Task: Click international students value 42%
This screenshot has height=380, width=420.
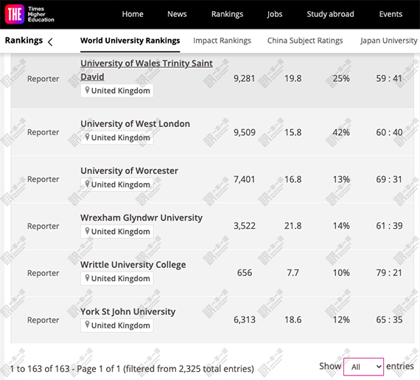Action: pyautogui.click(x=341, y=132)
